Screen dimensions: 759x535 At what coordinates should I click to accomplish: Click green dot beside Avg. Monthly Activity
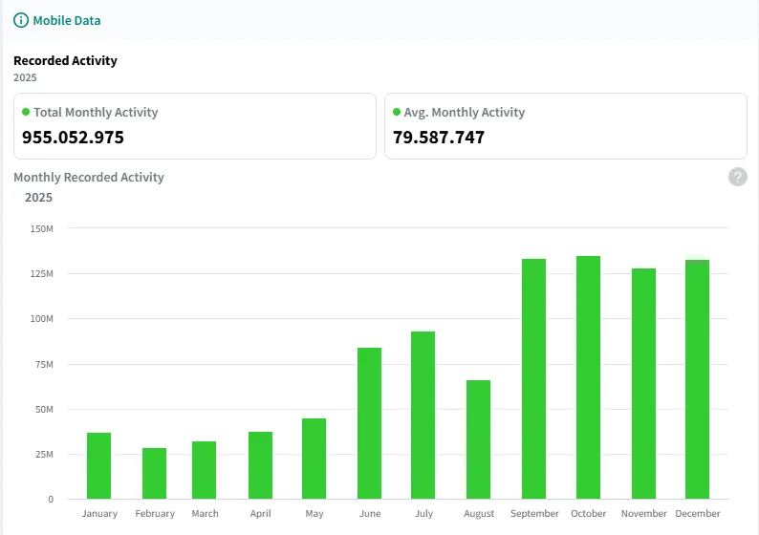[x=397, y=112]
